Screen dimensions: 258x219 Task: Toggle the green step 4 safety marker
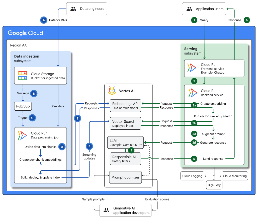tap(131, 150)
